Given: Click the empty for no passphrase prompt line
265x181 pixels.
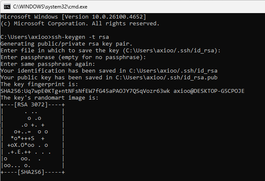Looking at the screenshot, I should [73, 57].
